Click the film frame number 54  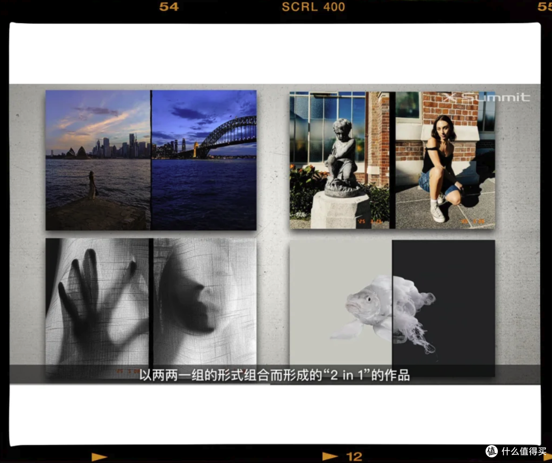coord(169,7)
